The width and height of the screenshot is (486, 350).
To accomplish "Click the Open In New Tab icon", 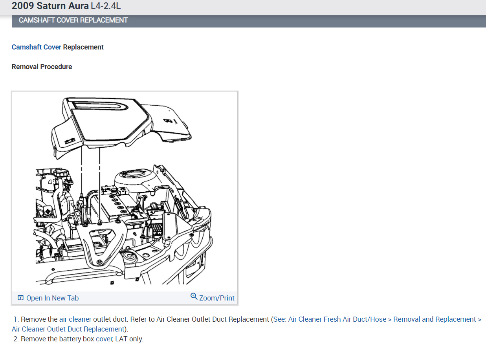I will [21, 298].
